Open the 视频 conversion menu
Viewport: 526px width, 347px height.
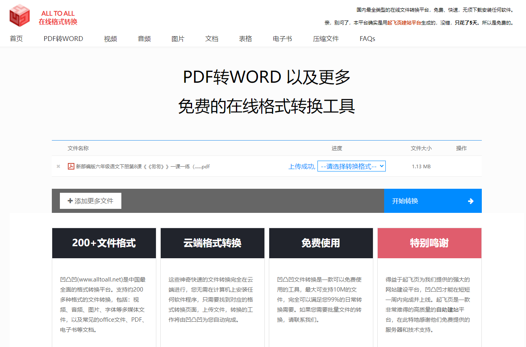click(110, 39)
